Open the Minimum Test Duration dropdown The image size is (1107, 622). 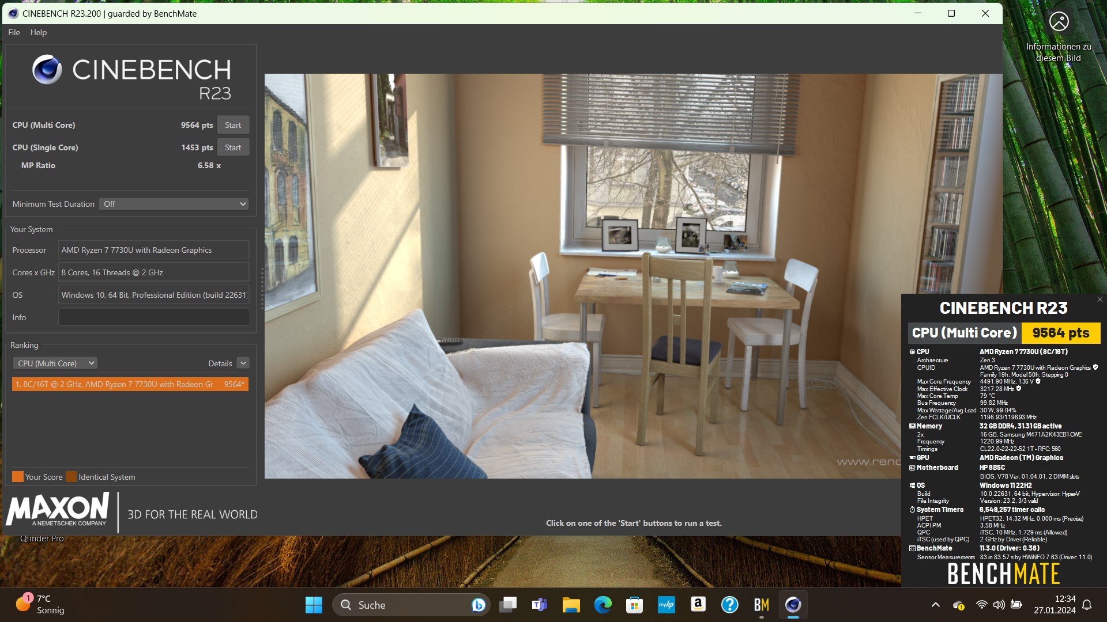point(174,204)
